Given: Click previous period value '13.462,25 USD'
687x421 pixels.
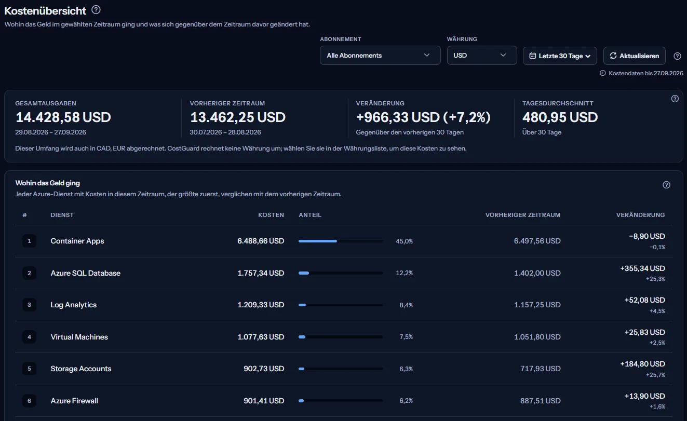Looking at the screenshot, I should pyautogui.click(x=238, y=117).
